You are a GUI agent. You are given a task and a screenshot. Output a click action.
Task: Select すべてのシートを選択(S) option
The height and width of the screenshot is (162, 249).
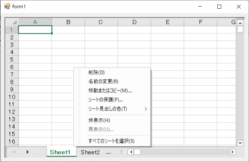(111, 141)
